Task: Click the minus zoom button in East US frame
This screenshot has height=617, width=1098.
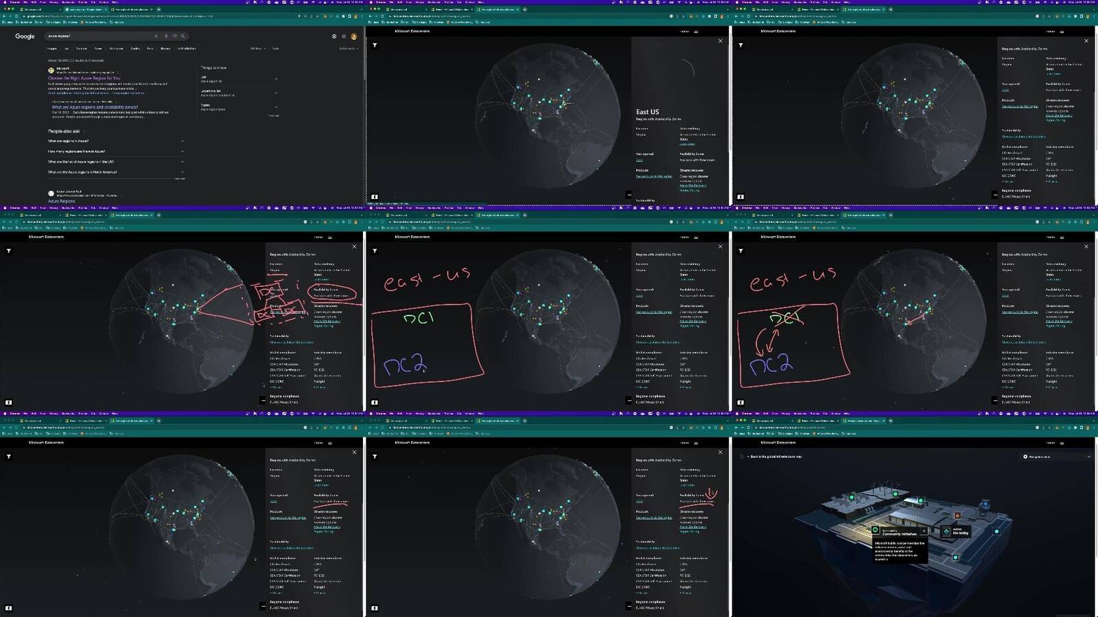Action: 629,195
